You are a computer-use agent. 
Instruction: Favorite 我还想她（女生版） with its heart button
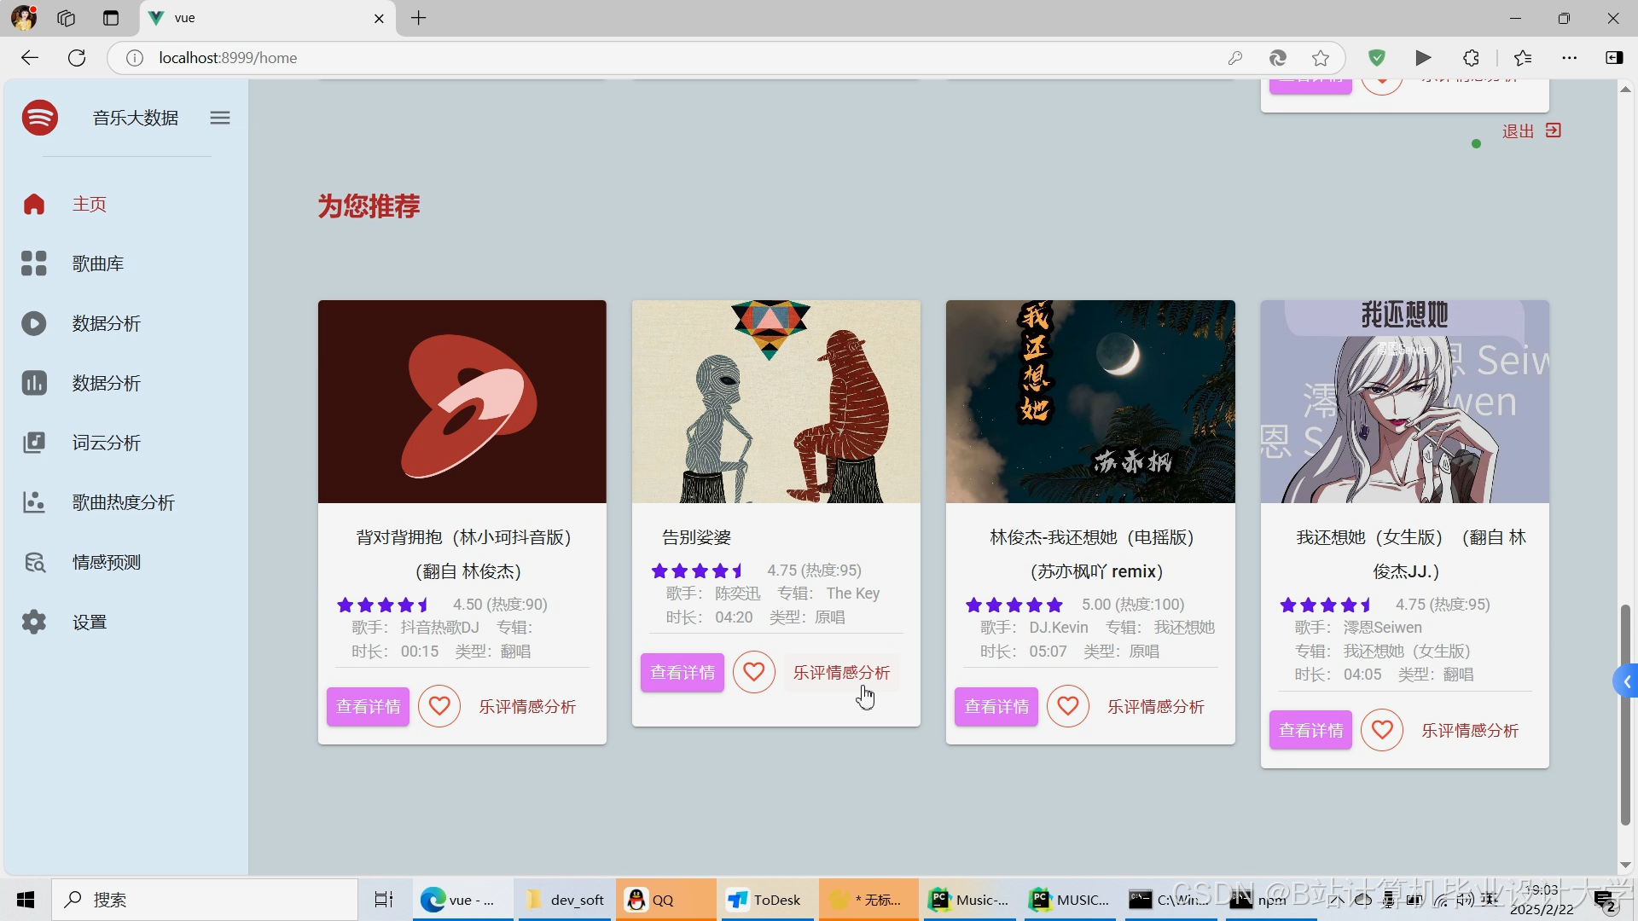(1382, 730)
